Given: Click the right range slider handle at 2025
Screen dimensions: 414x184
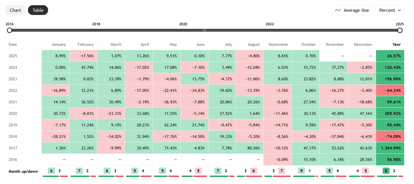Looking at the screenshot, I should coord(400,30).
